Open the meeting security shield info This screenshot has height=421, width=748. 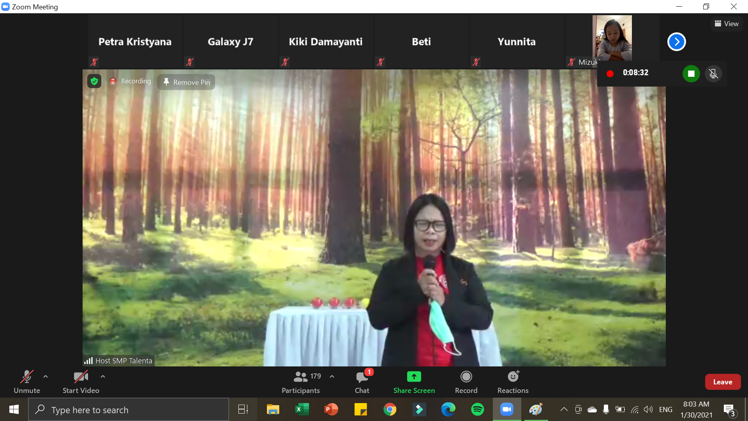94,81
